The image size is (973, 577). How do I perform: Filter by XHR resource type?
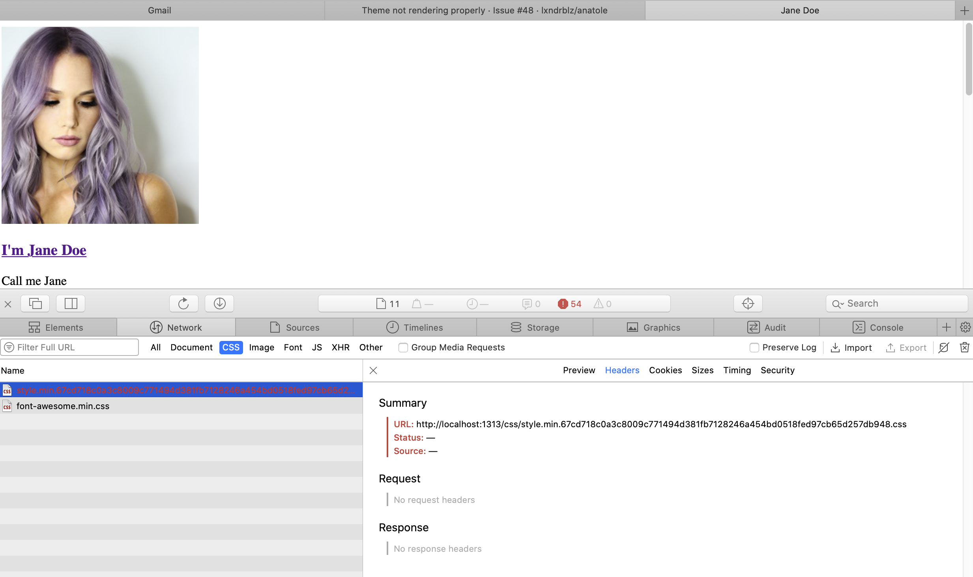pos(341,348)
